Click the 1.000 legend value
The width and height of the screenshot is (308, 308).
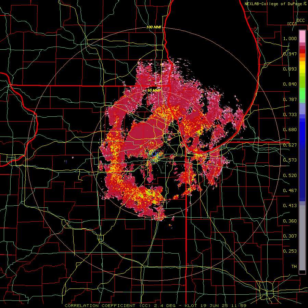click(x=290, y=38)
